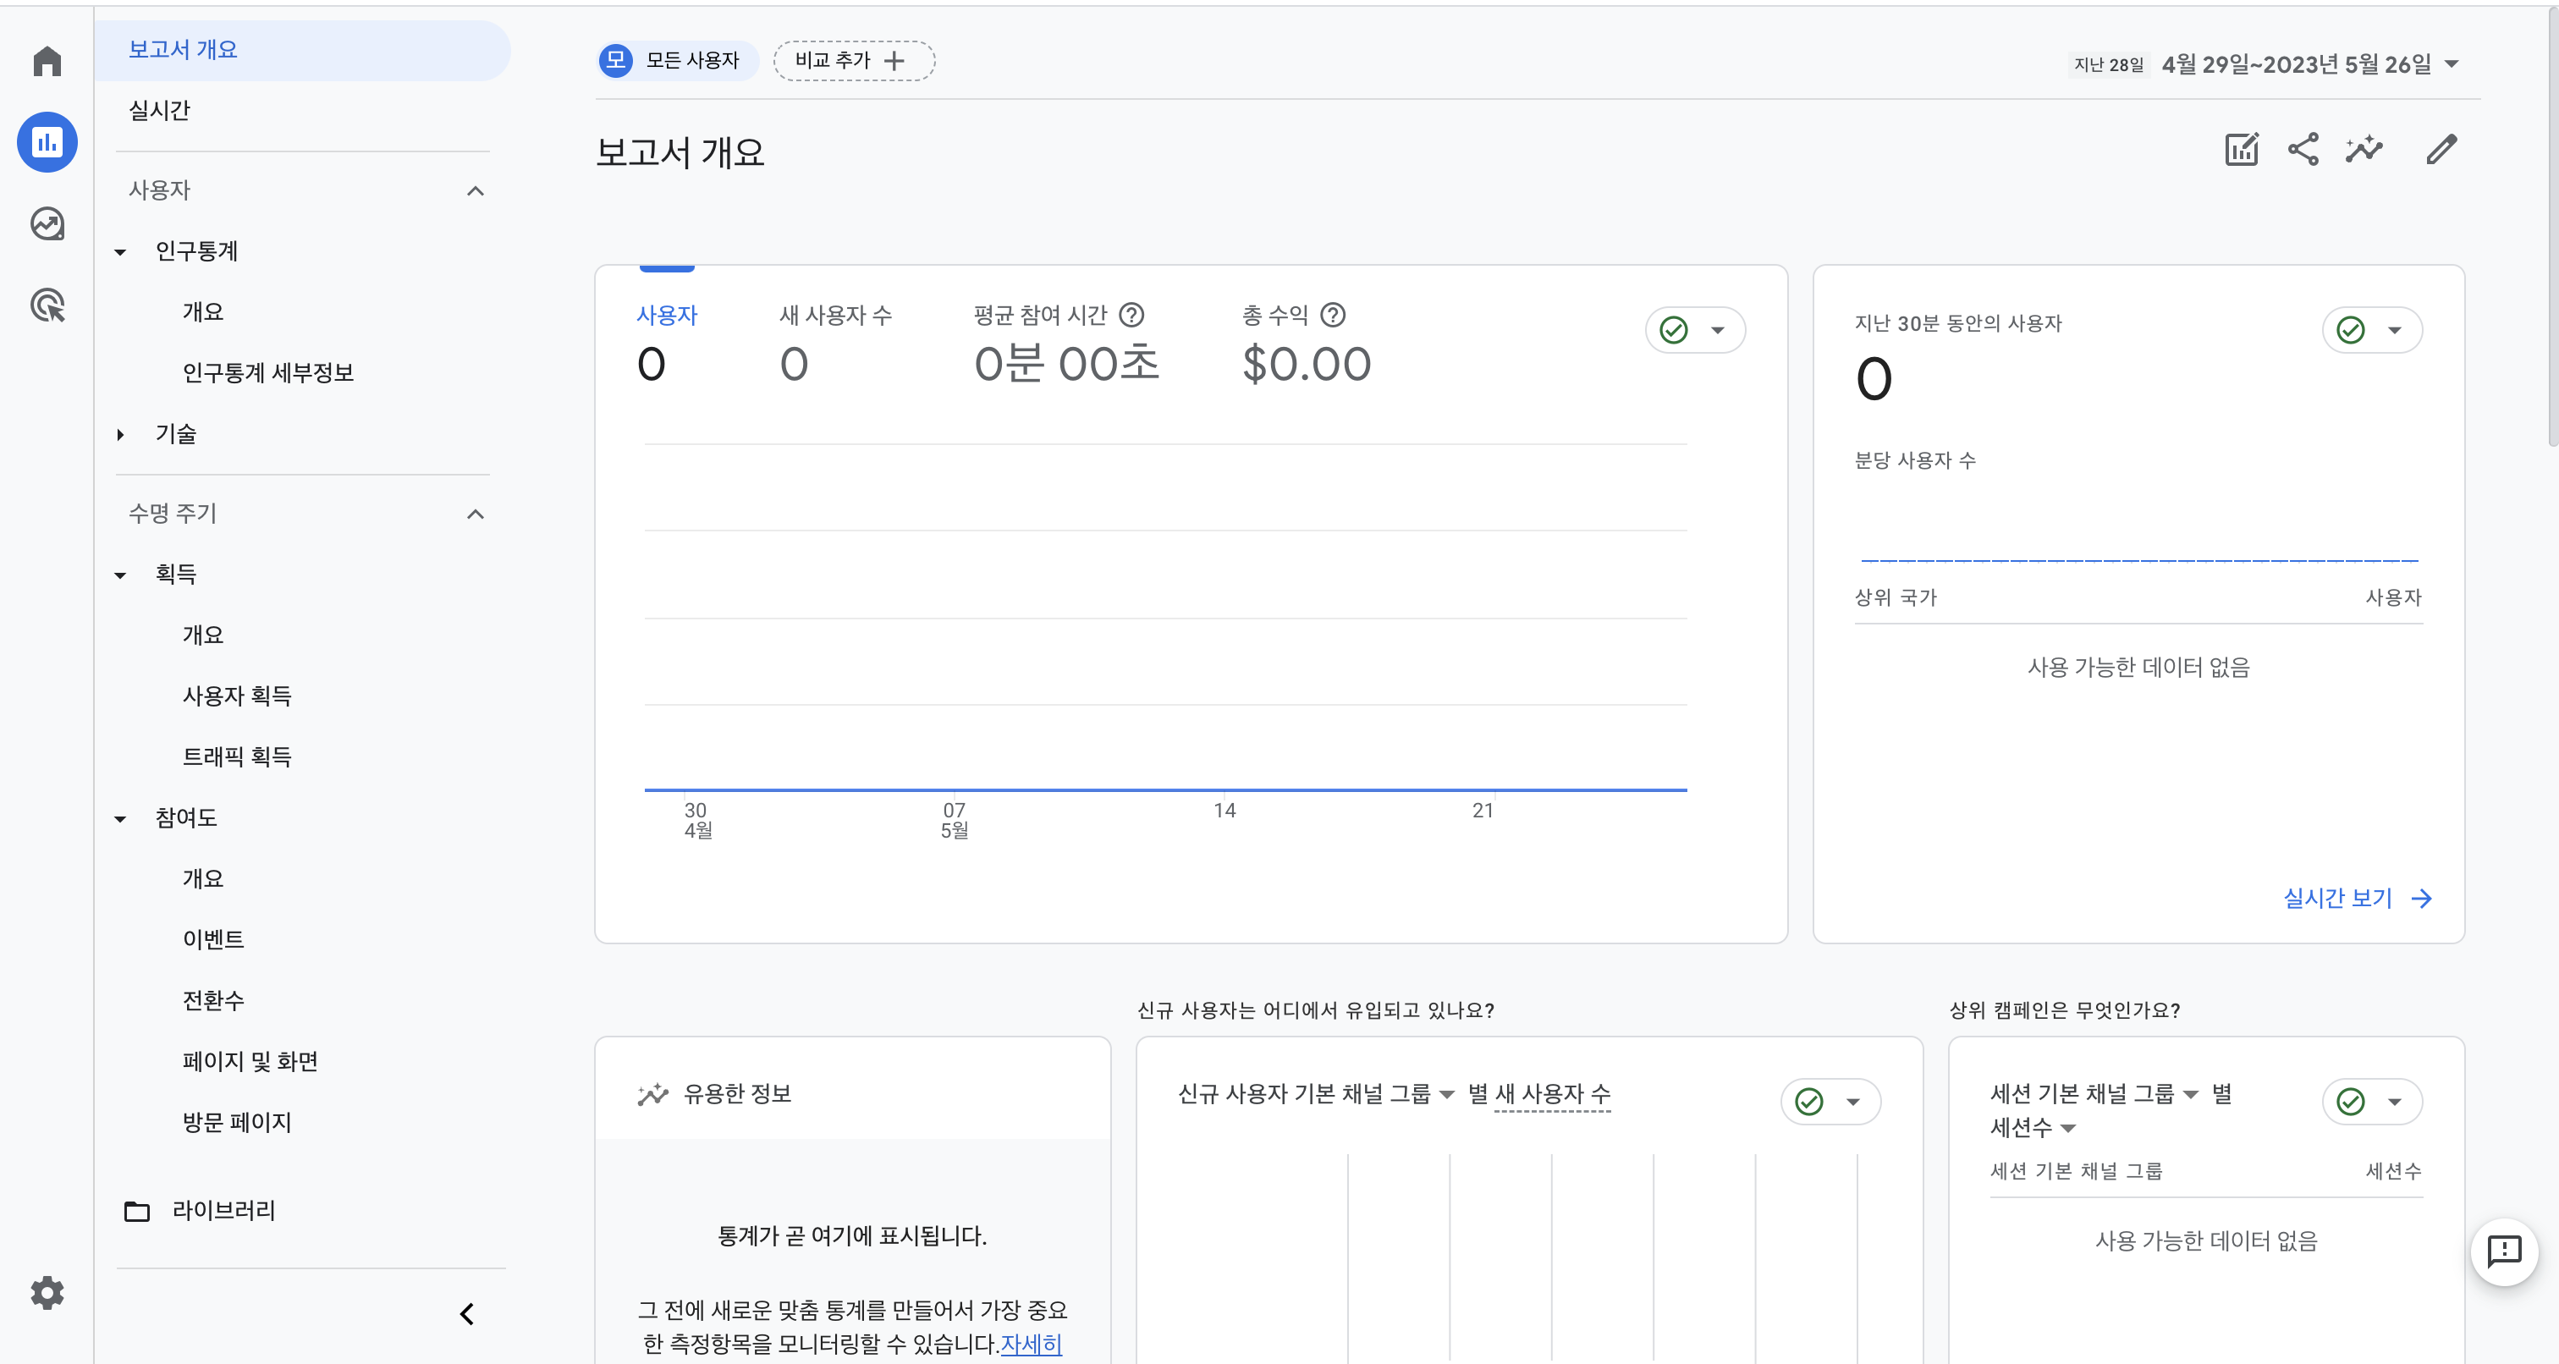Viewport: 2559px width, 1364px height.
Task: Collapse the sidebar navigation arrow
Action: (466, 1313)
